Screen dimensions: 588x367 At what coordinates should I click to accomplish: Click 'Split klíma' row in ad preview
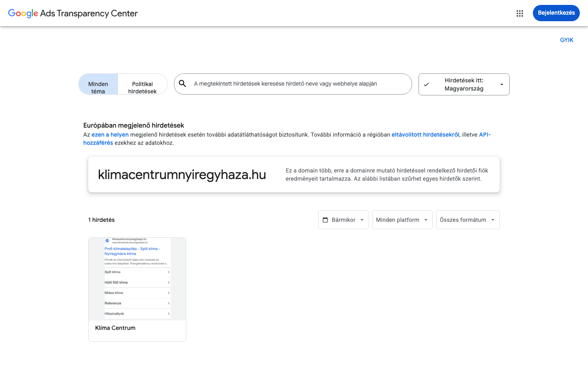(137, 272)
